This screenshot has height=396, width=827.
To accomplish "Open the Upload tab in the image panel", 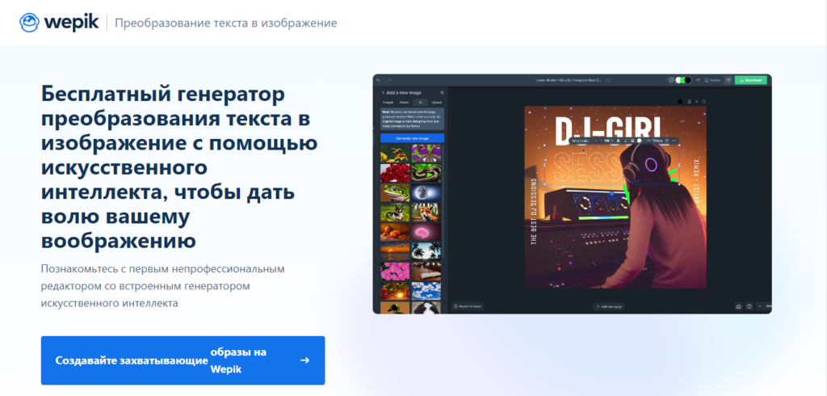I will coord(436,103).
